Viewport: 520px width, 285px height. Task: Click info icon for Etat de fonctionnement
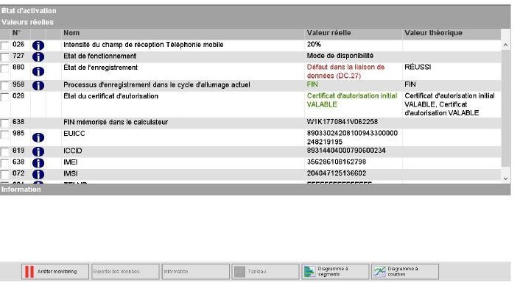(38, 57)
